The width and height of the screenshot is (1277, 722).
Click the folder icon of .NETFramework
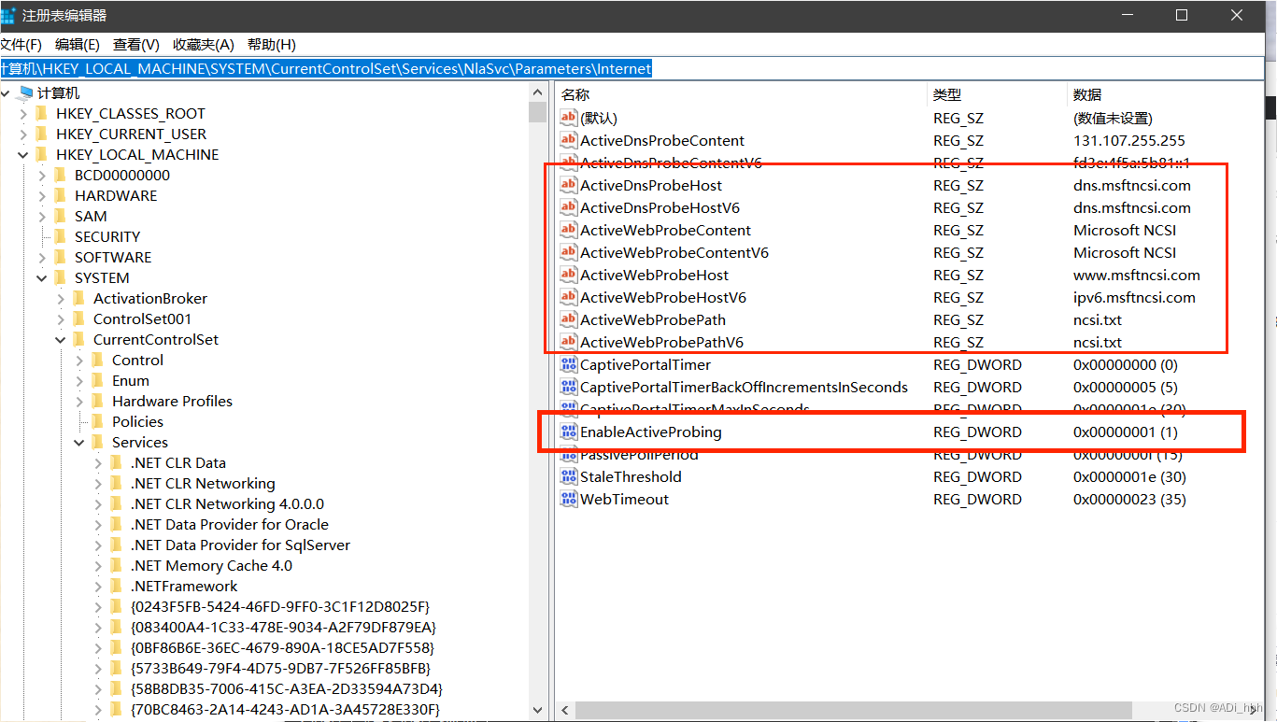[x=116, y=586]
